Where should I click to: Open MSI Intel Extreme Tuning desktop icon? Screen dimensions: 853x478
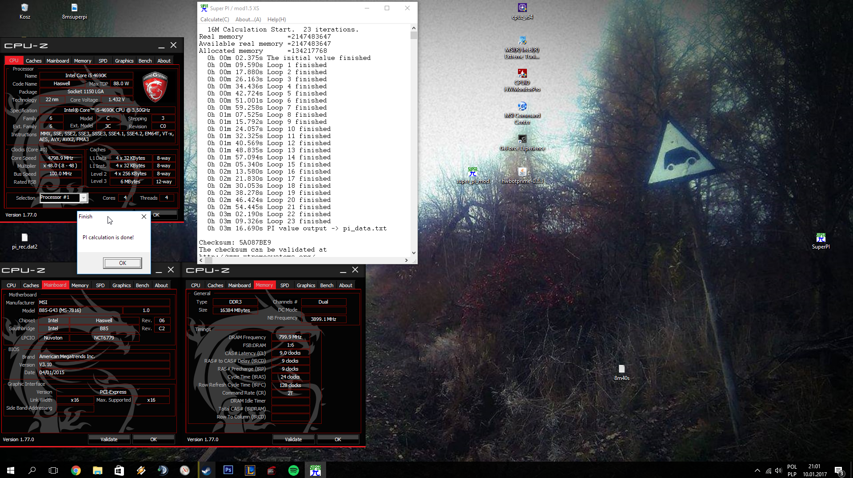tap(522, 47)
